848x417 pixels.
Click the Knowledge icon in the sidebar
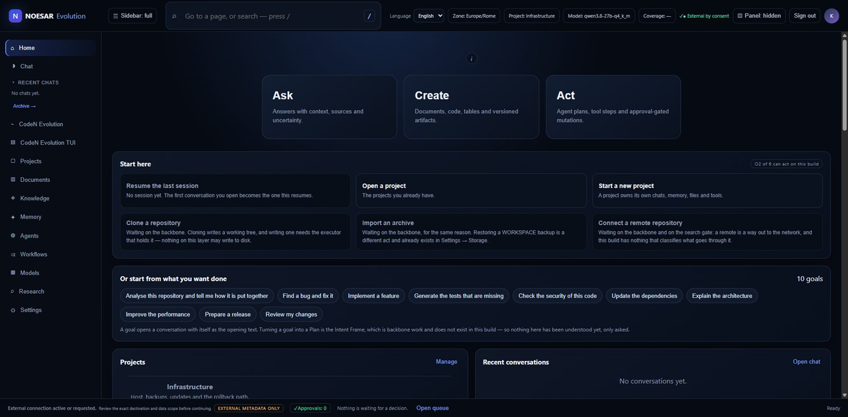[13, 198]
